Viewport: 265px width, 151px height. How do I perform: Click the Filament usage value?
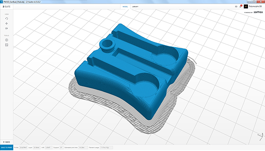[x=106, y=148]
